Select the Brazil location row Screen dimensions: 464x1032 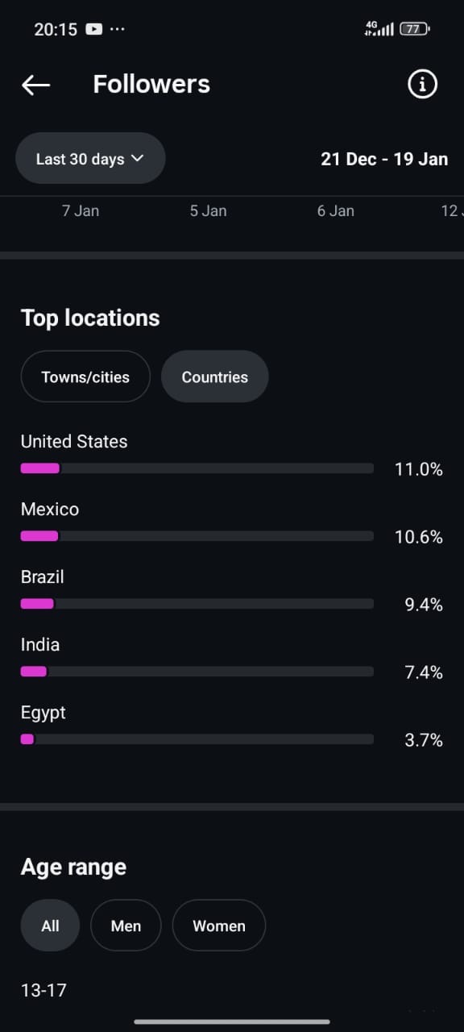click(232, 591)
